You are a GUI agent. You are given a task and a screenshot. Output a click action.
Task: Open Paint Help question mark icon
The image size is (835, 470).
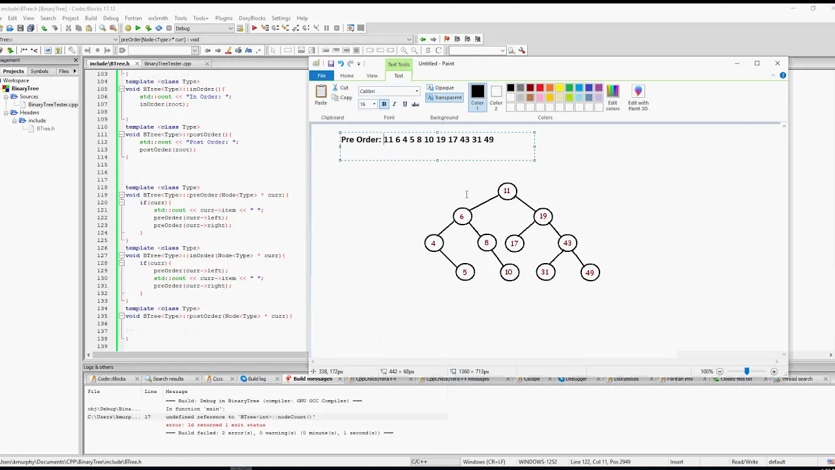[783, 76]
